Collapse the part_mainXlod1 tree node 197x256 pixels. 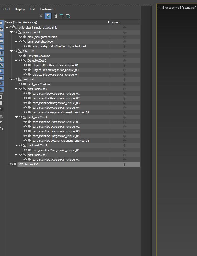[x=16, y=117]
